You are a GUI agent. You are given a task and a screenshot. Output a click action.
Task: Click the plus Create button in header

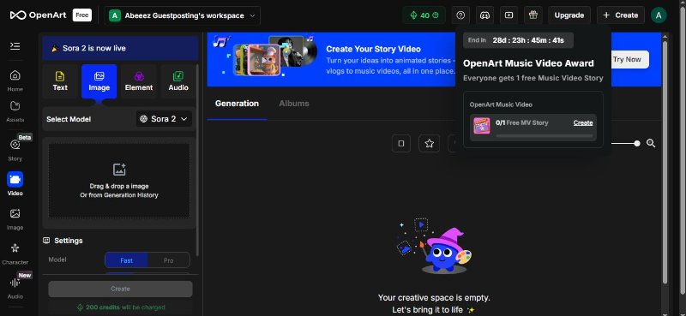point(620,15)
